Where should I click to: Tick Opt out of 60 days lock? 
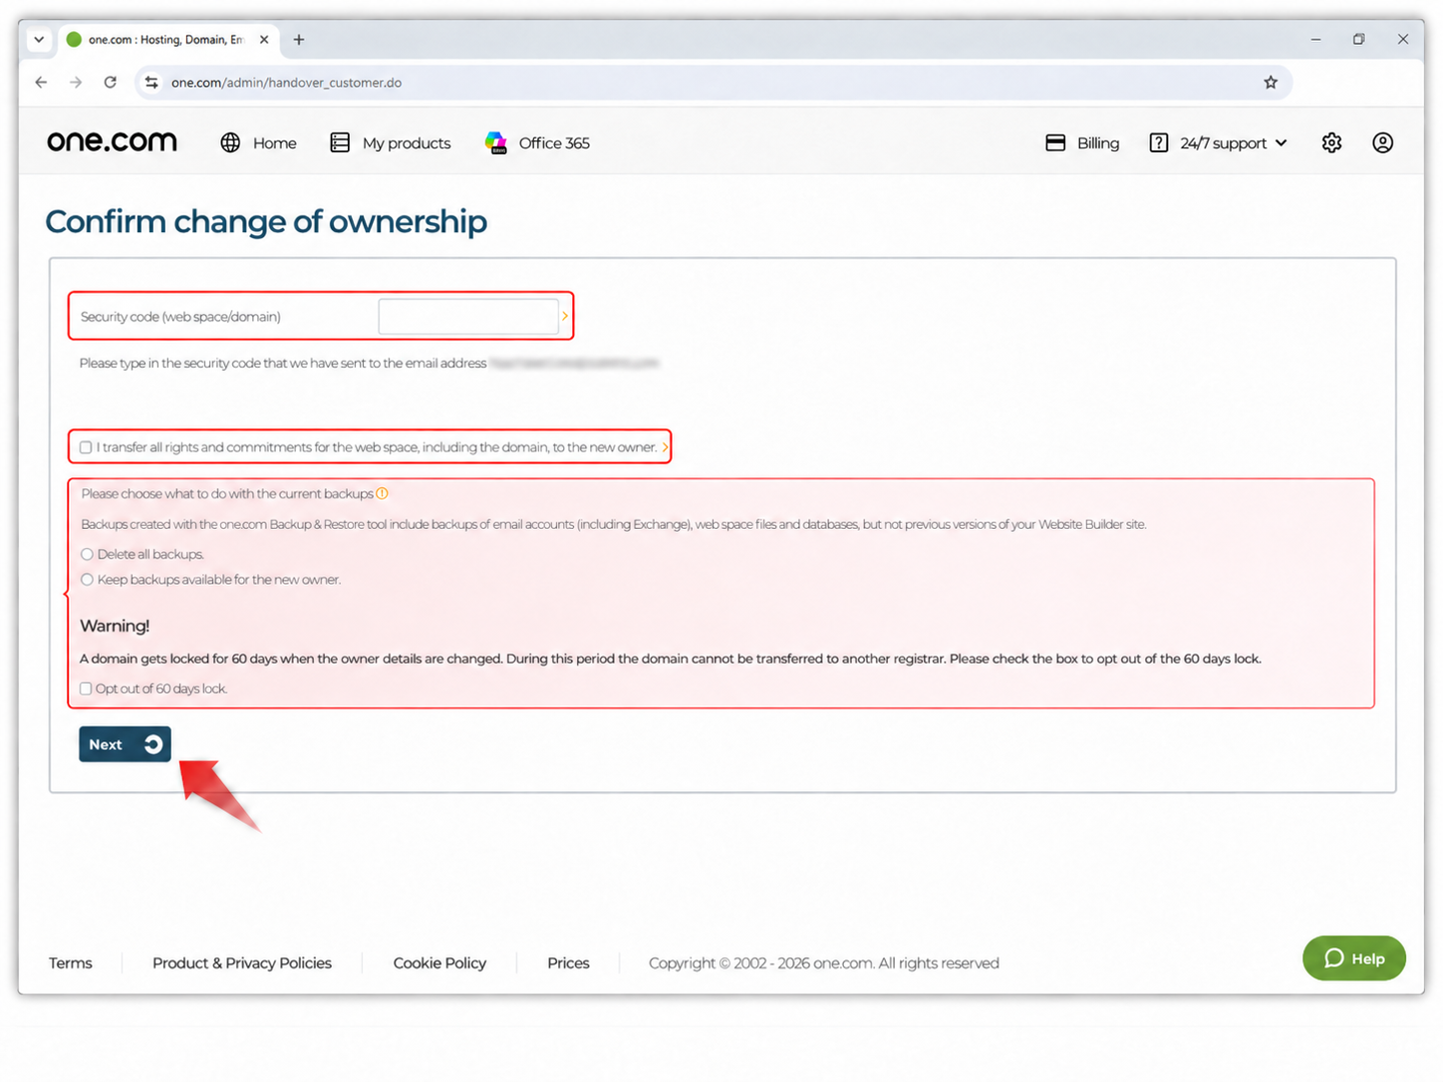click(x=86, y=688)
